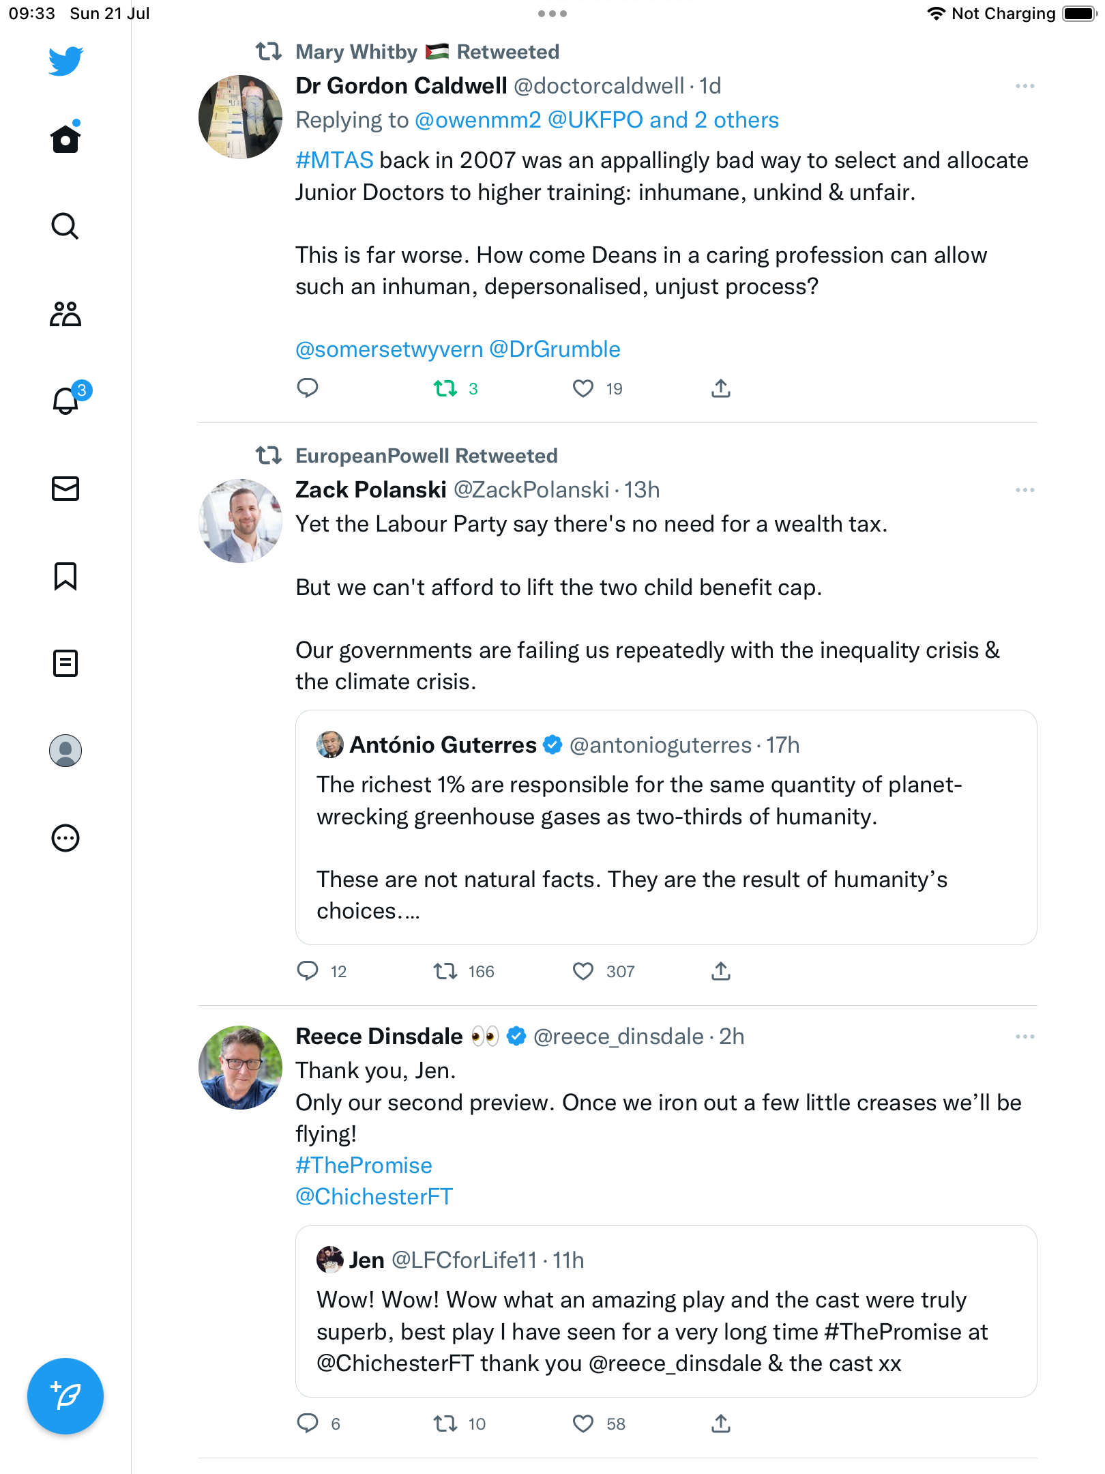Open more options on Zack Polanski's tweet
Viewport: 1105px width, 1474px height.
point(1025,490)
